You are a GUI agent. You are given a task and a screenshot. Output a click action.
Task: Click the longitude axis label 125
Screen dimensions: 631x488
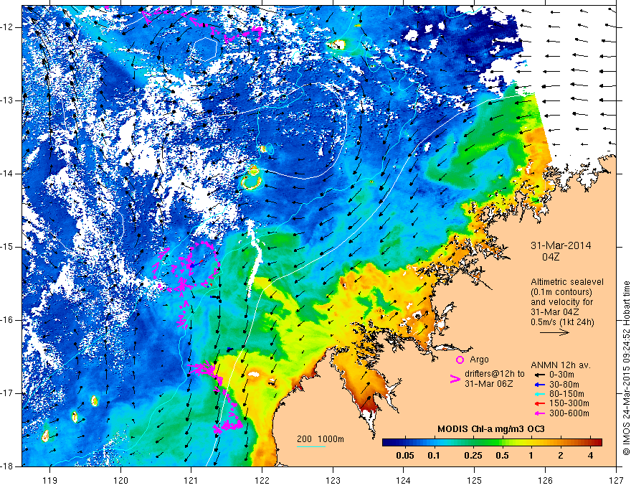475,480
